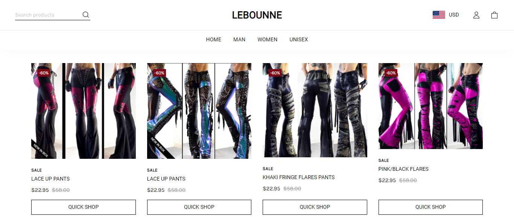
Task: Open the KHAKI FRINGE FLARES PANTS title link
Action: [x=299, y=177]
